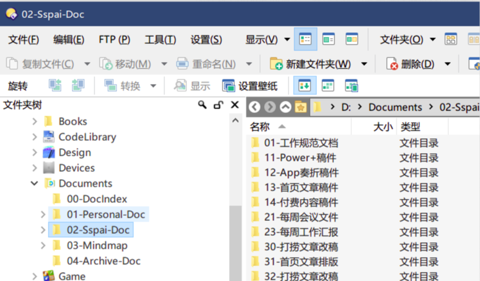This screenshot has width=480, height=281.
Task: Collapse the Documents folder in the tree
Action: tap(35, 183)
